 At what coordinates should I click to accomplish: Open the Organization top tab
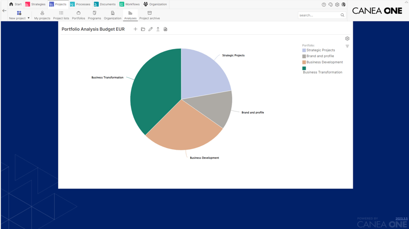point(155,4)
